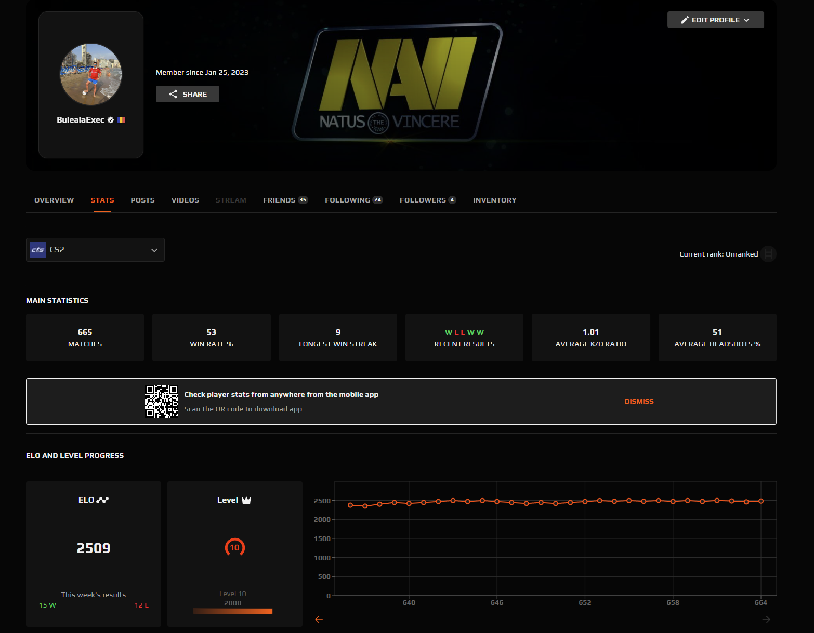Viewport: 814px width, 633px height.
Task: Click the Longest Win Streak card
Action: coord(338,338)
